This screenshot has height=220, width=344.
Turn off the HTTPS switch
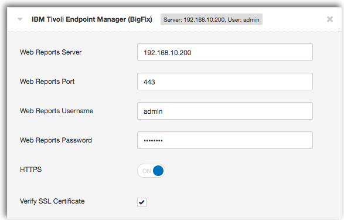click(151, 171)
